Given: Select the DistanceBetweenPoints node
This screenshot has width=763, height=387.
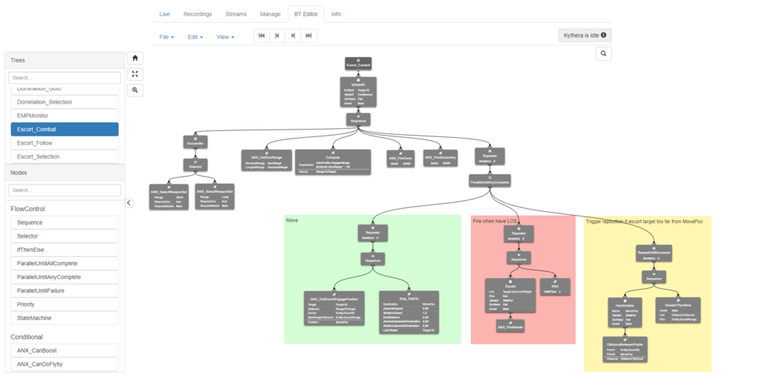Looking at the screenshot, I should pyautogui.click(x=626, y=350).
